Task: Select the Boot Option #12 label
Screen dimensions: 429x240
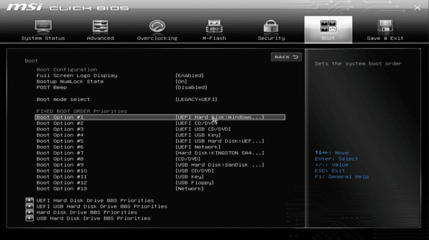Action: click(62, 182)
